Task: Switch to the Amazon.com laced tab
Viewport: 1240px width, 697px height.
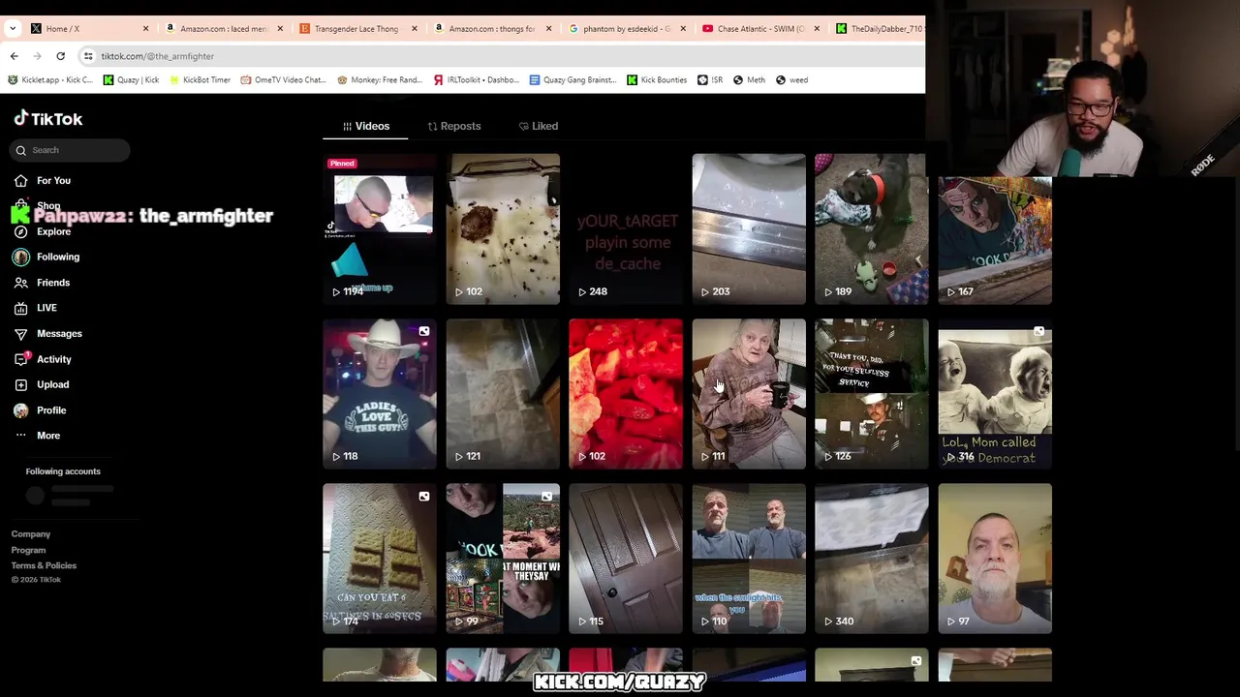Action: tap(223, 28)
